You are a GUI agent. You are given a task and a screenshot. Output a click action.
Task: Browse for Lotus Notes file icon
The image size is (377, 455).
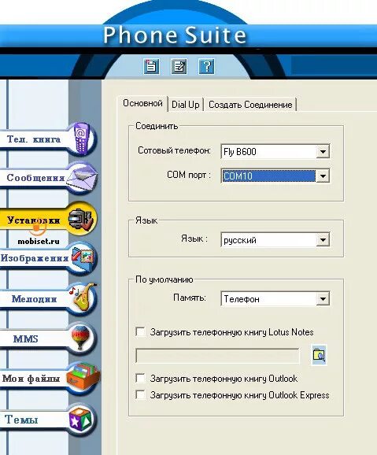(x=319, y=355)
